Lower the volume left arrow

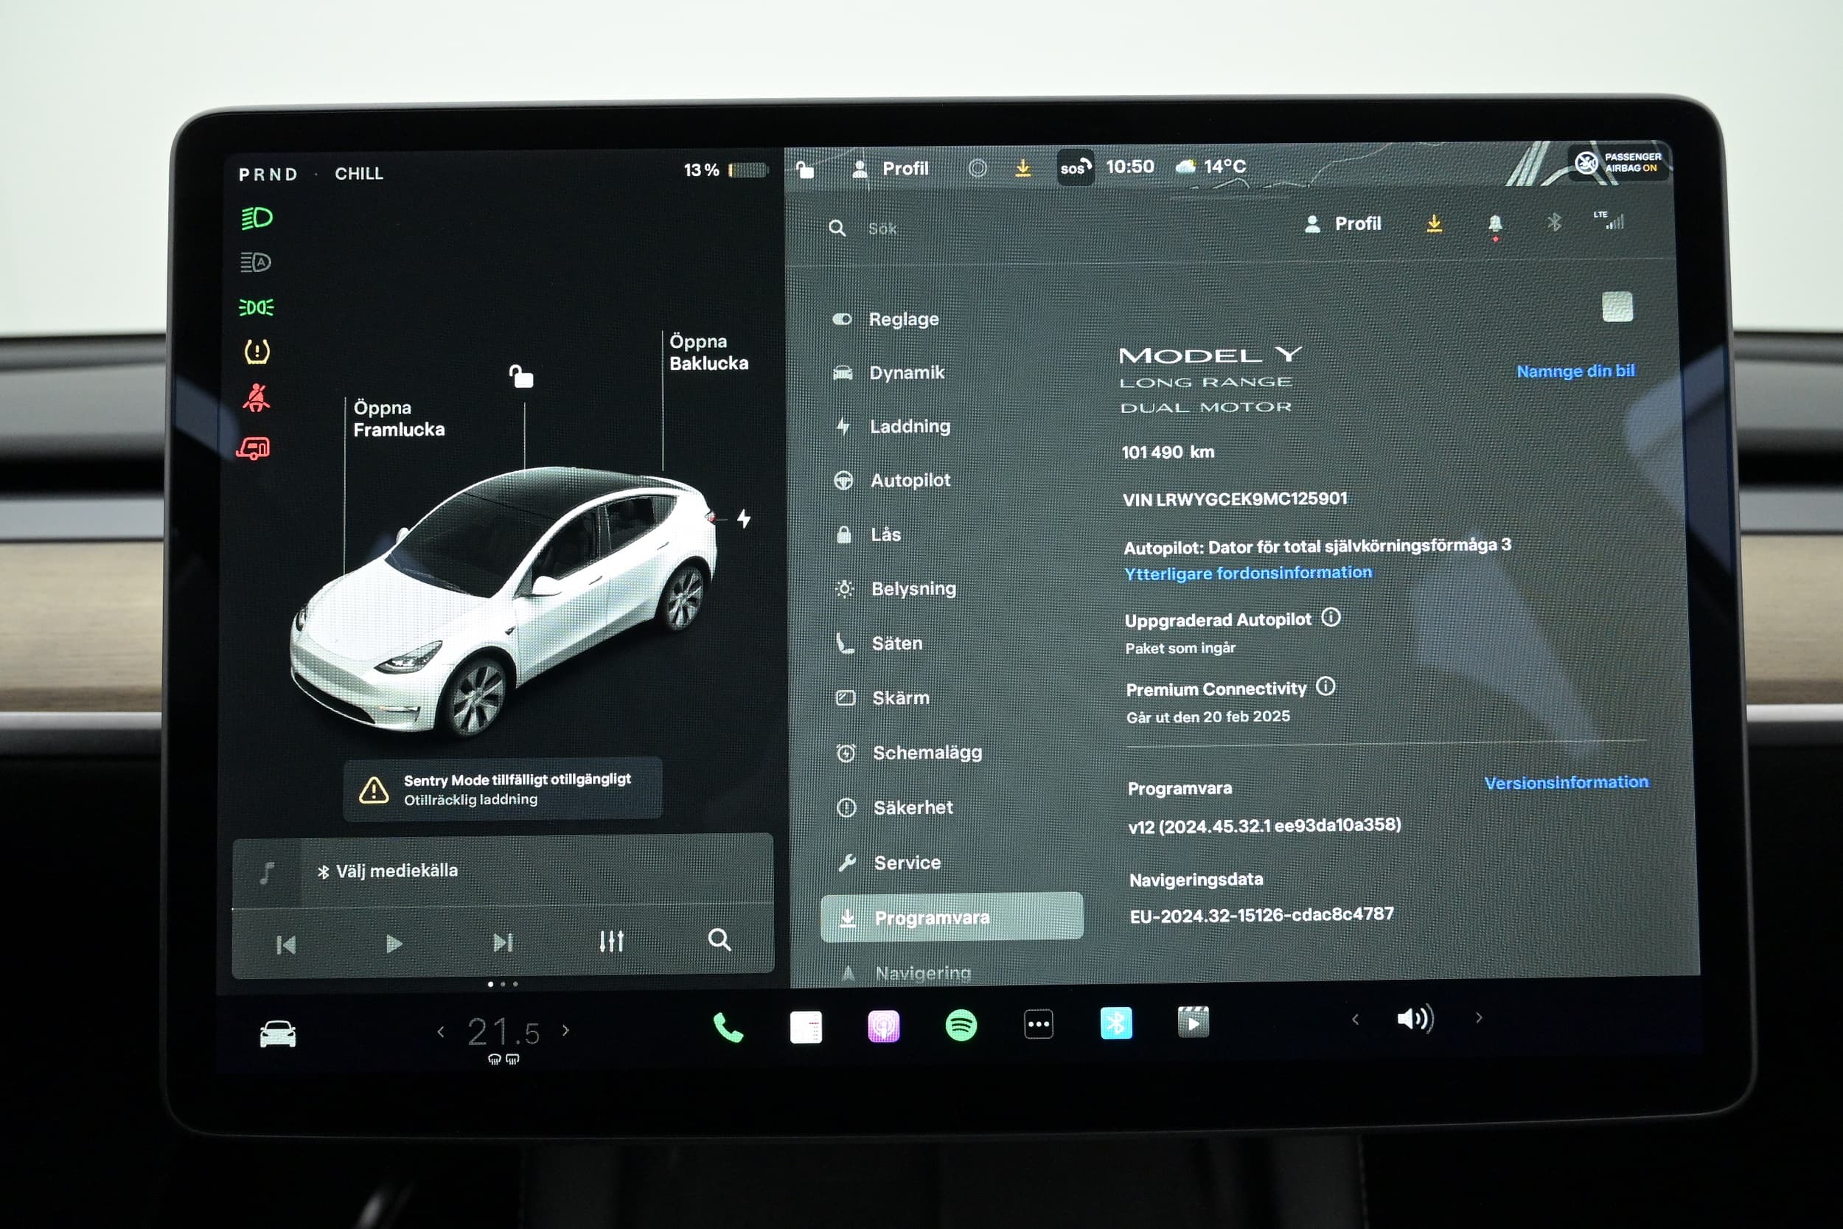pos(1356,1019)
